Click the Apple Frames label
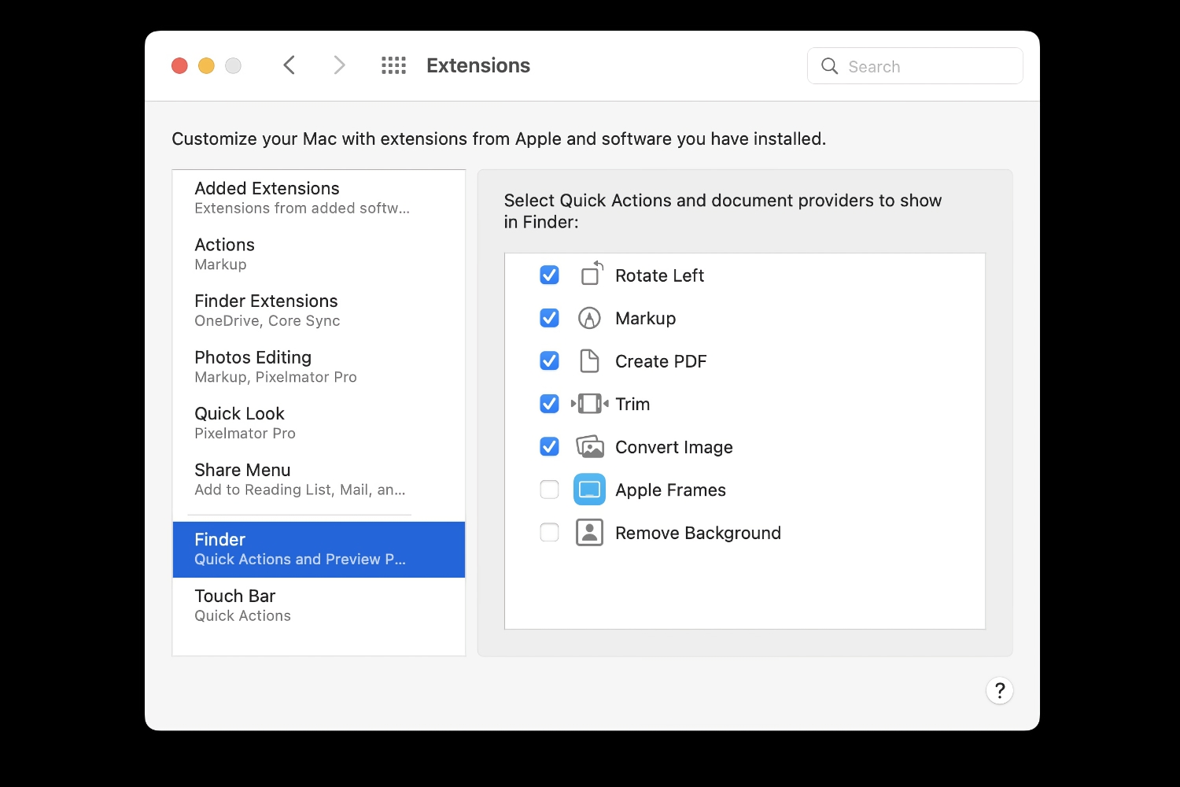Screen dimensions: 1180x787 (x=670, y=490)
